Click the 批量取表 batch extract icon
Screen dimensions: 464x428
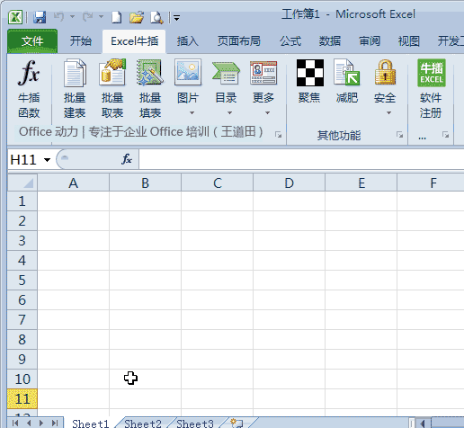pyautogui.click(x=112, y=89)
